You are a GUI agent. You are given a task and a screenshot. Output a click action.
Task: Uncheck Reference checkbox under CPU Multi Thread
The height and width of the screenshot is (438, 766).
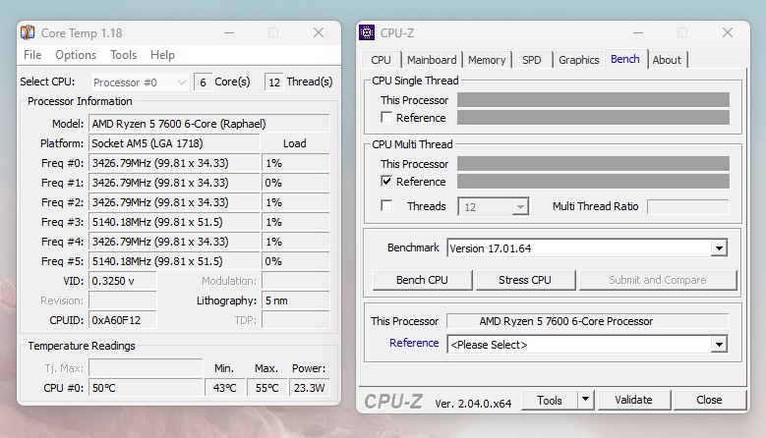[386, 181]
